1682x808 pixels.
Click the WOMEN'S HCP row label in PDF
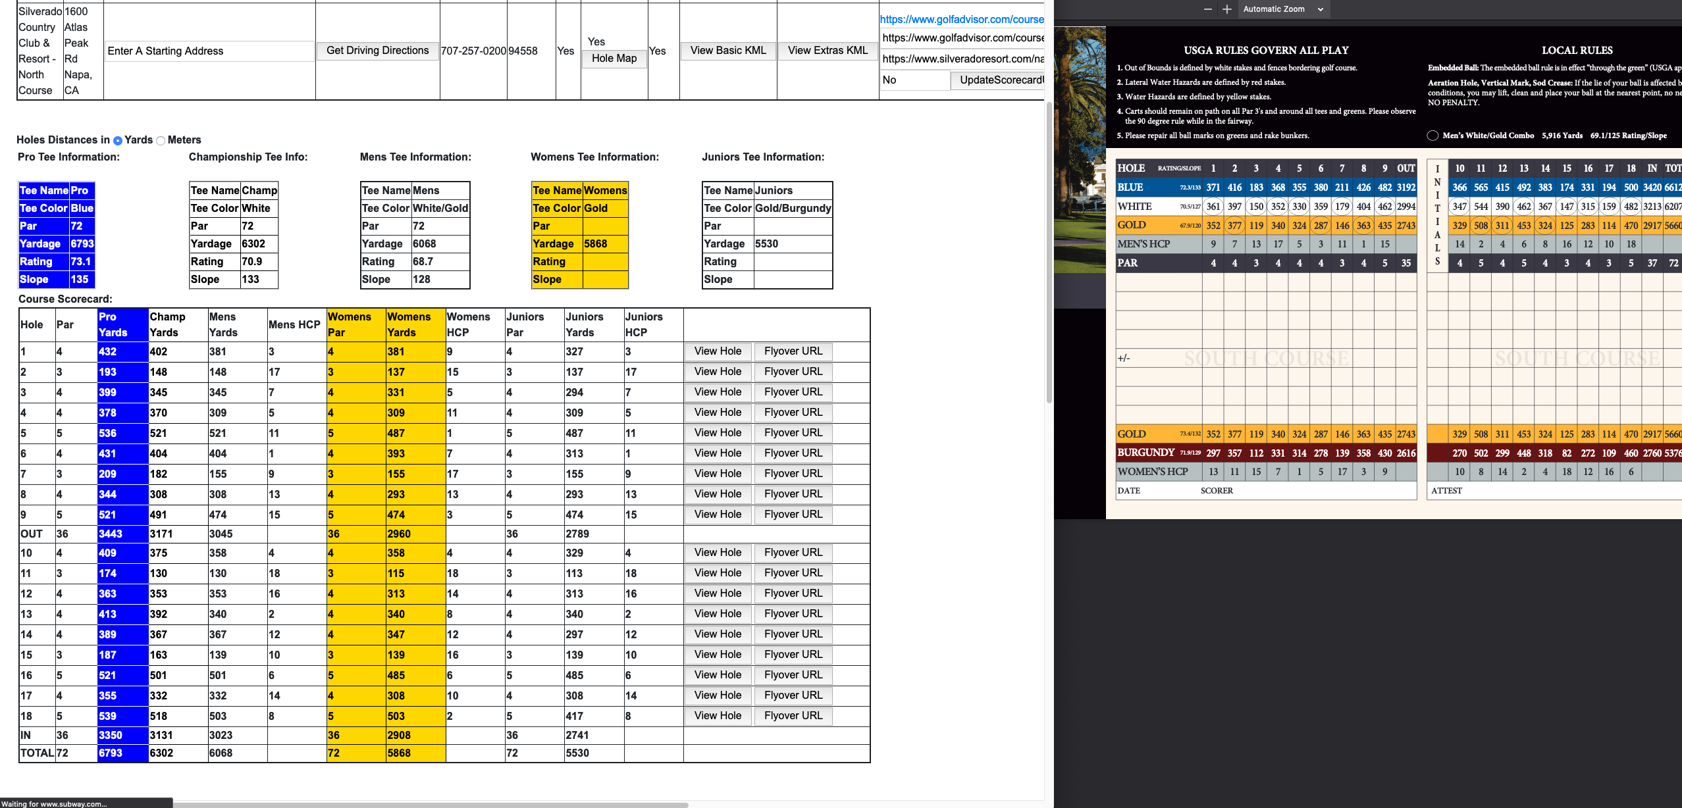1152,472
